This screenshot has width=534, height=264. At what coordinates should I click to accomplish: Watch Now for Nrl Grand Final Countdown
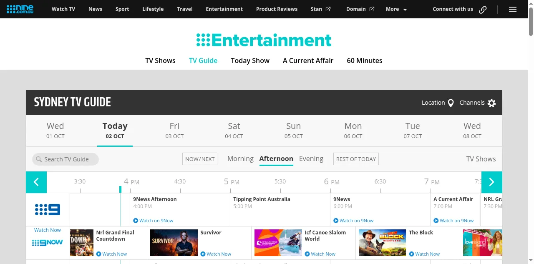click(x=111, y=254)
